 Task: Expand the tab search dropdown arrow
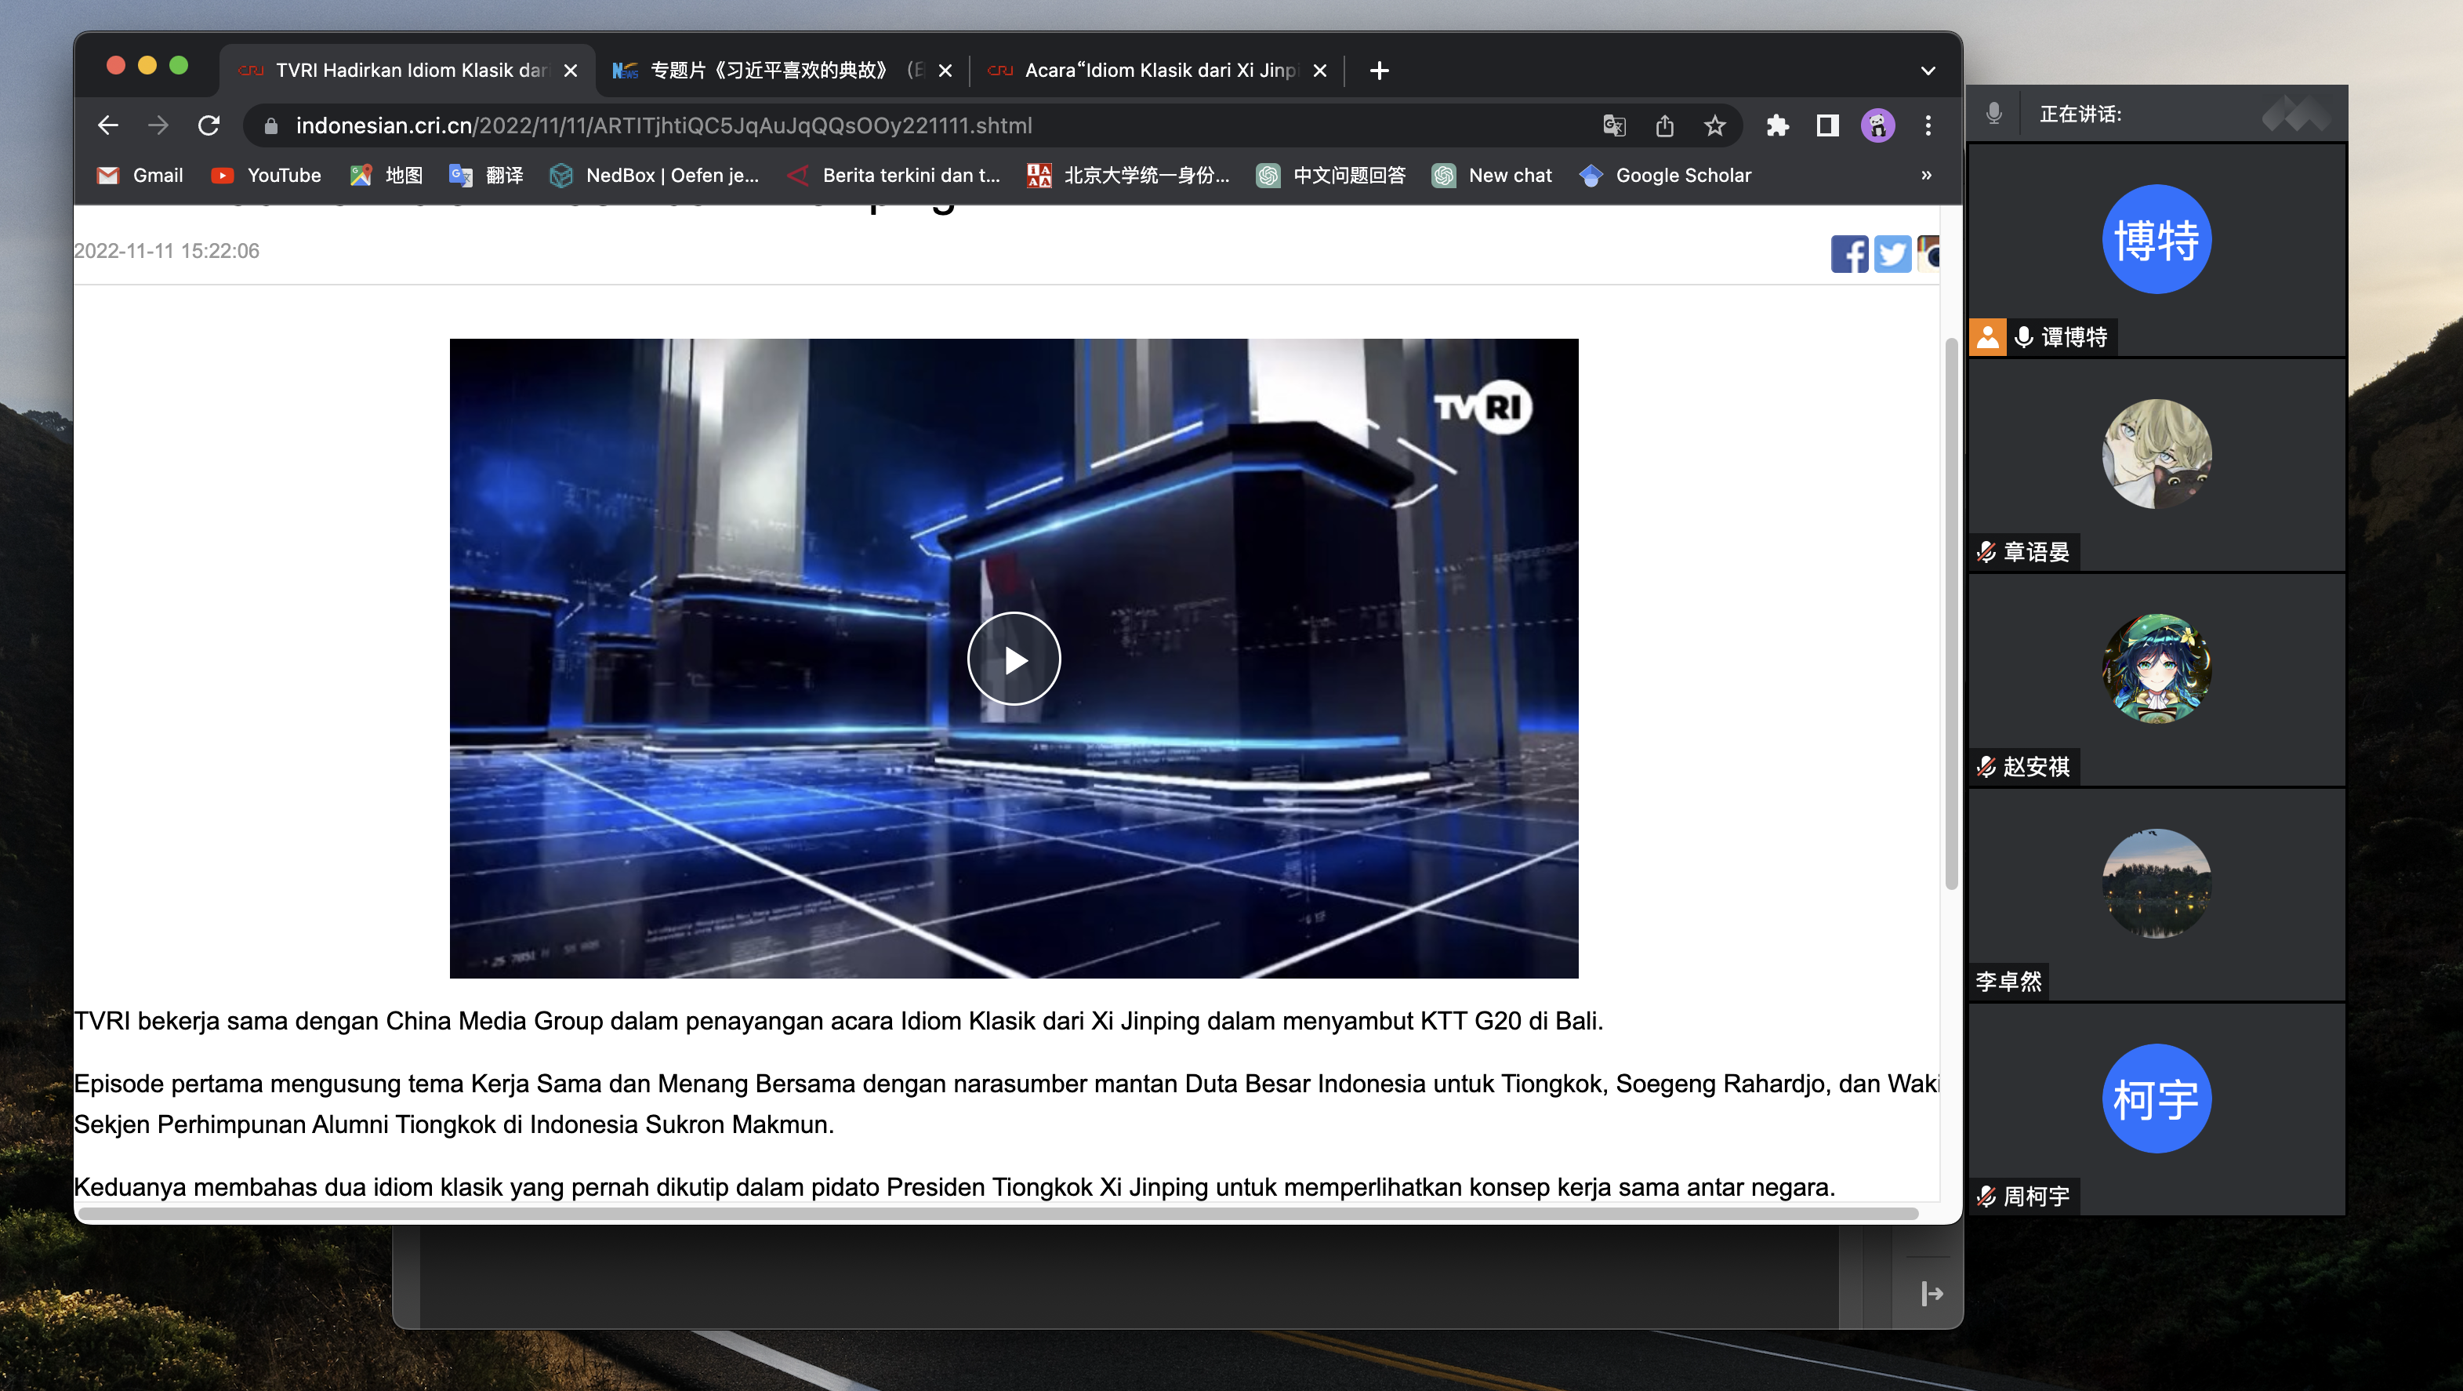[x=1928, y=71]
